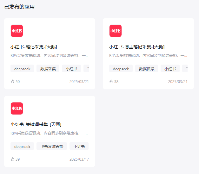Click the flame icon beside 38
The width and height of the screenshot is (199, 174).
[x=111, y=81]
